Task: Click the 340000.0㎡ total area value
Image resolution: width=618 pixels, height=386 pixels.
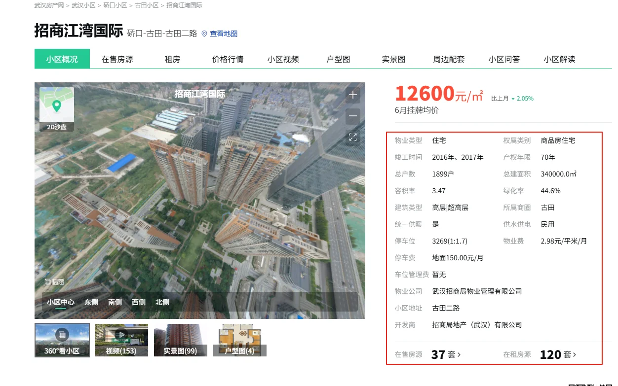Action: [559, 174]
